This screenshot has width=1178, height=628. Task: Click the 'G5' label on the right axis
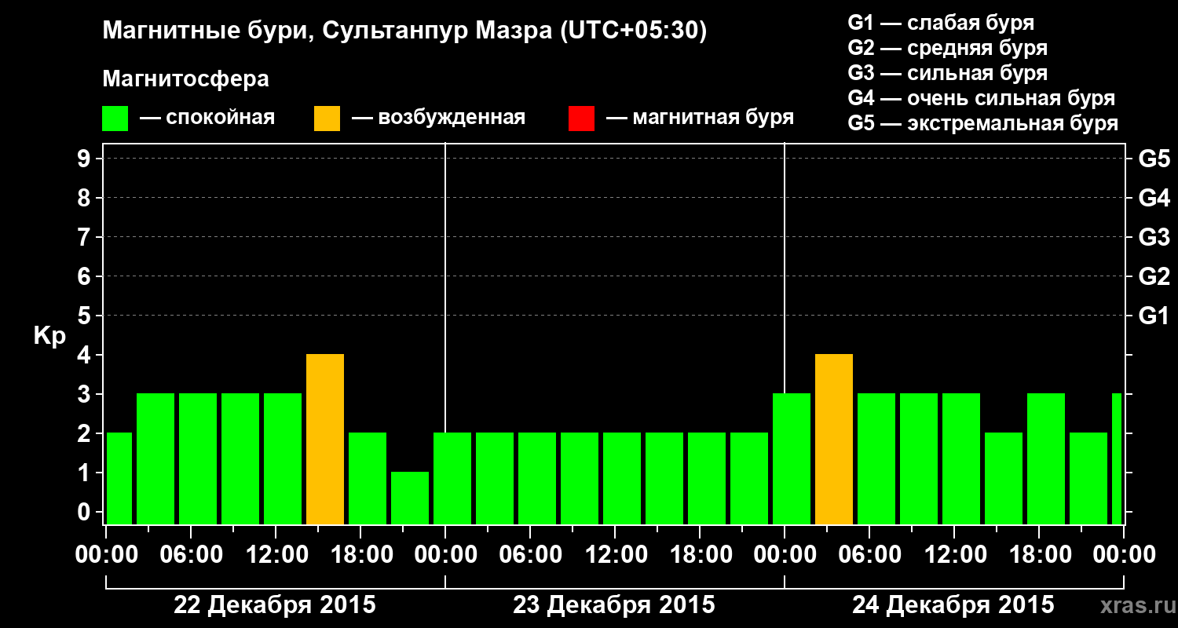click(x=1154, y=159)
